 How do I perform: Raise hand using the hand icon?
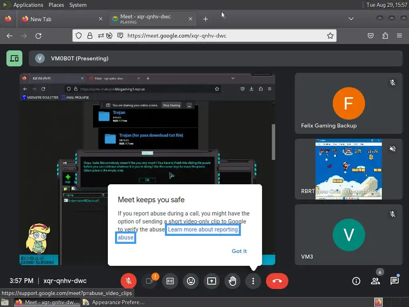pos(232,281)
